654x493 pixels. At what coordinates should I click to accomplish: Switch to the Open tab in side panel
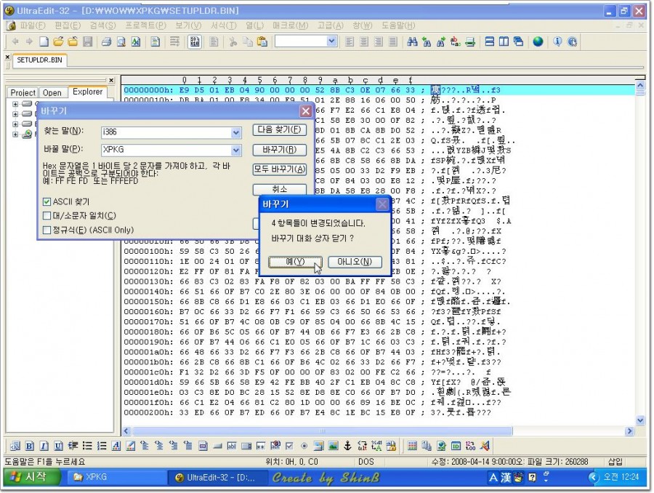click(52, 92)
